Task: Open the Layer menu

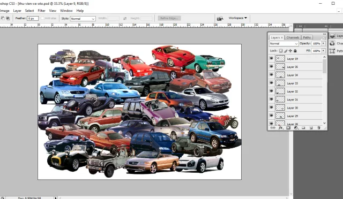Action: point(17,11)
